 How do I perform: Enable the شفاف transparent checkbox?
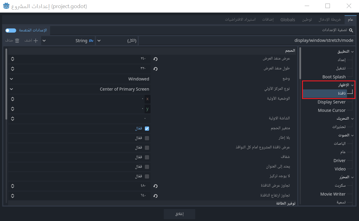pos(147,157)
